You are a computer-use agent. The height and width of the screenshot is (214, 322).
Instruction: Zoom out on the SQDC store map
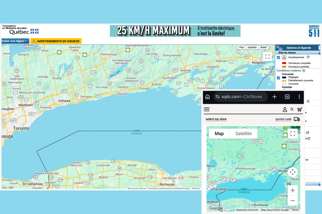coord(293,201)
